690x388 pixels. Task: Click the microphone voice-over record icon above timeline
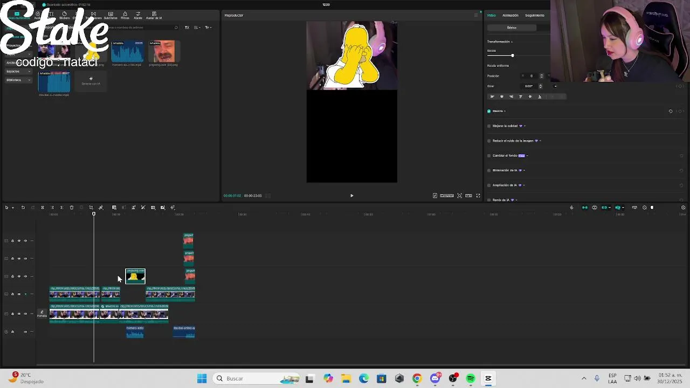(571, 207)
